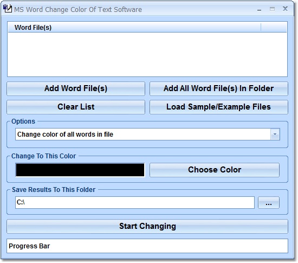Select the 'Change color of all words in file' combo box
298x263 pixels.
pyautogui.click(x=147, y=134)
